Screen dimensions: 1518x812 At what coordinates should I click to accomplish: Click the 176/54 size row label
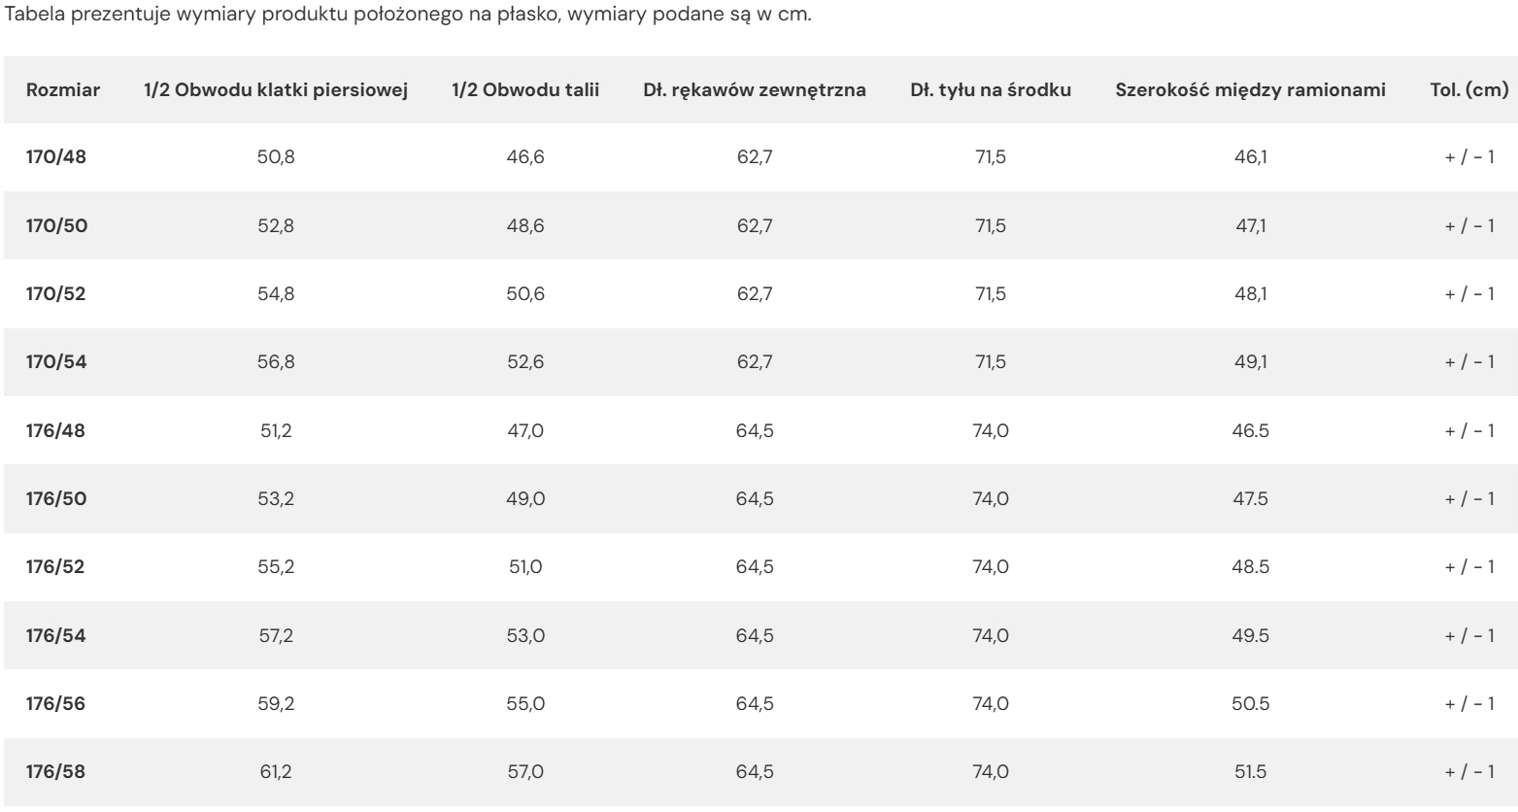(x=56, y=635)
